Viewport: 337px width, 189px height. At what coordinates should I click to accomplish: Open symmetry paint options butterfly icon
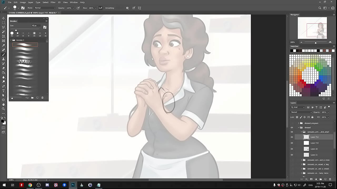[140, 8]
